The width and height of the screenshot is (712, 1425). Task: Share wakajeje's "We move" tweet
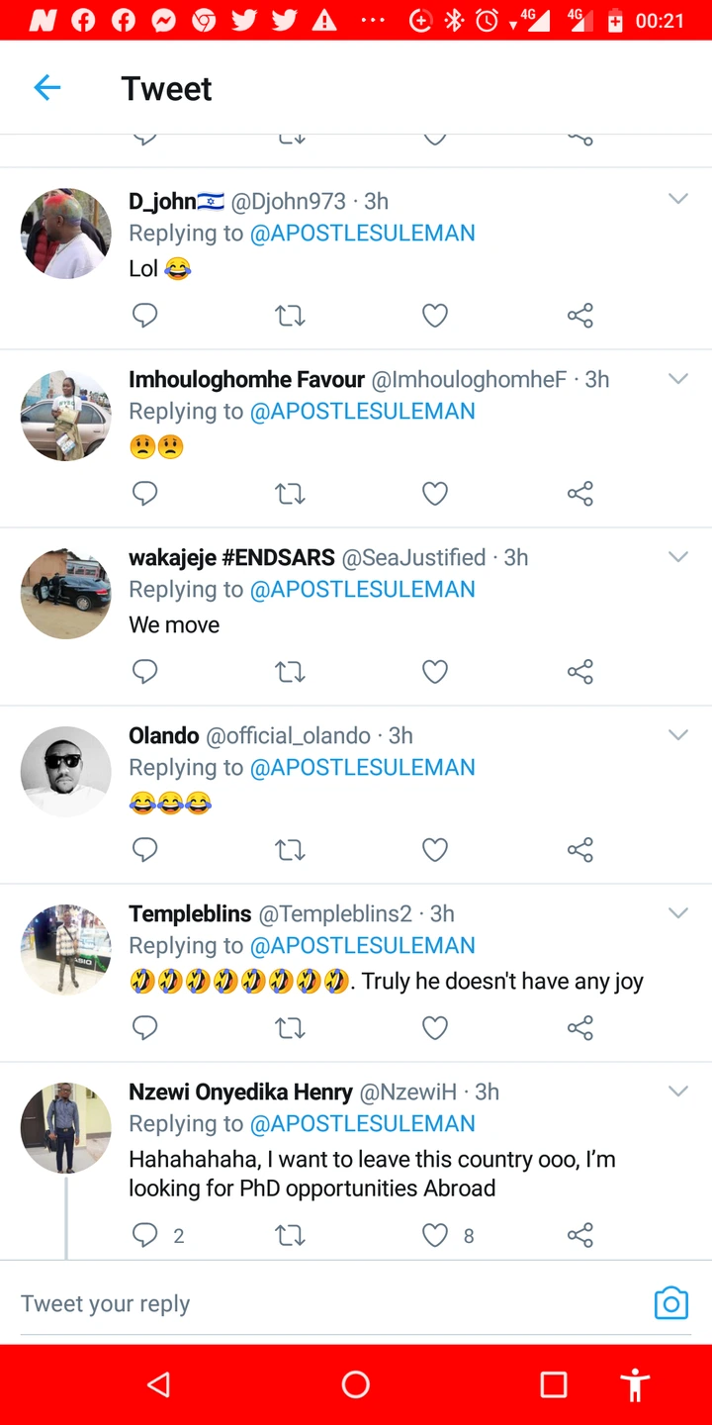580,672
